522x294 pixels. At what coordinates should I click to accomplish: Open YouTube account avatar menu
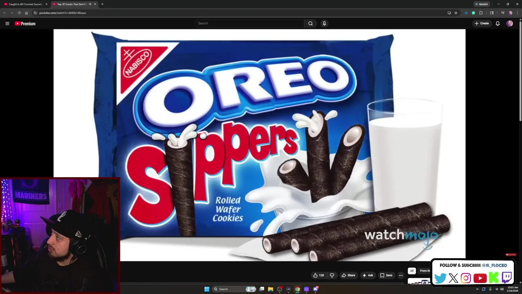tap(509, 23)
